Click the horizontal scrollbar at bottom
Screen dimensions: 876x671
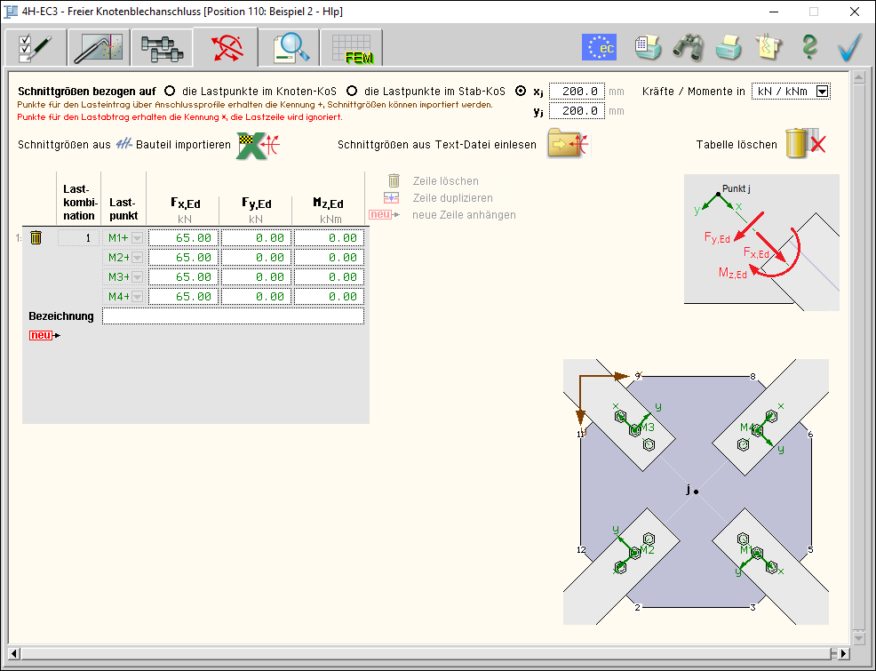click(x=426, y=654)
